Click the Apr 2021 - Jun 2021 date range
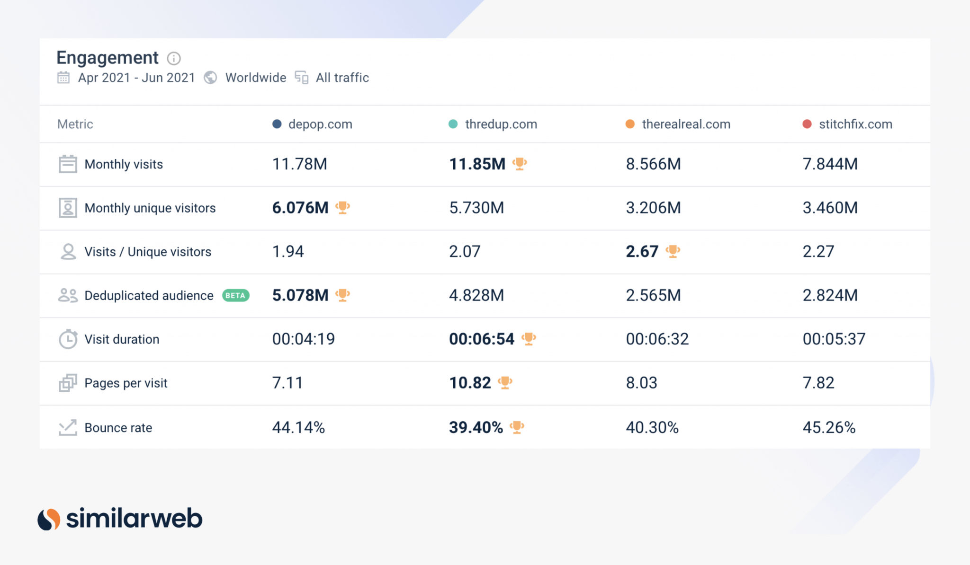 136,78
